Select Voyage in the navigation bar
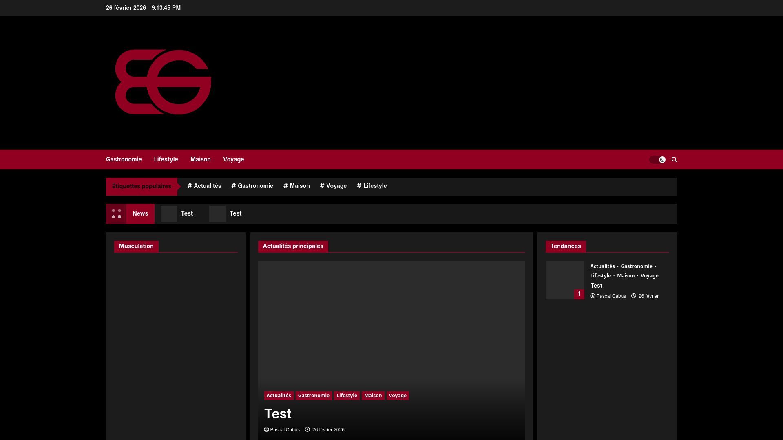Screen dimensions: 783x440 pyautogui.click(x=234, y=159)
